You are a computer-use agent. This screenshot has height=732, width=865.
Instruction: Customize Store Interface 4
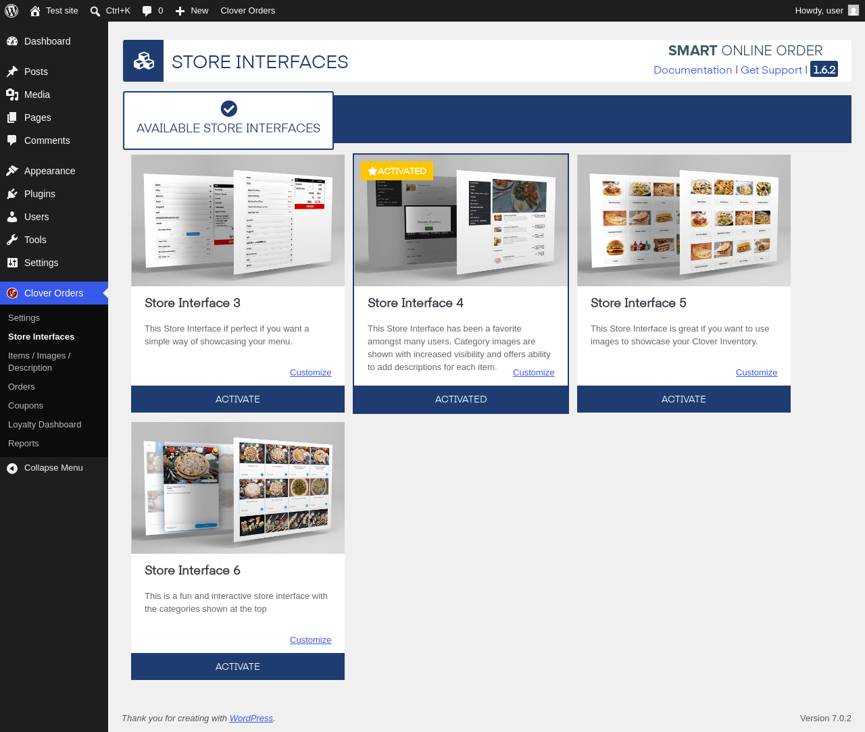click(534, 373)
